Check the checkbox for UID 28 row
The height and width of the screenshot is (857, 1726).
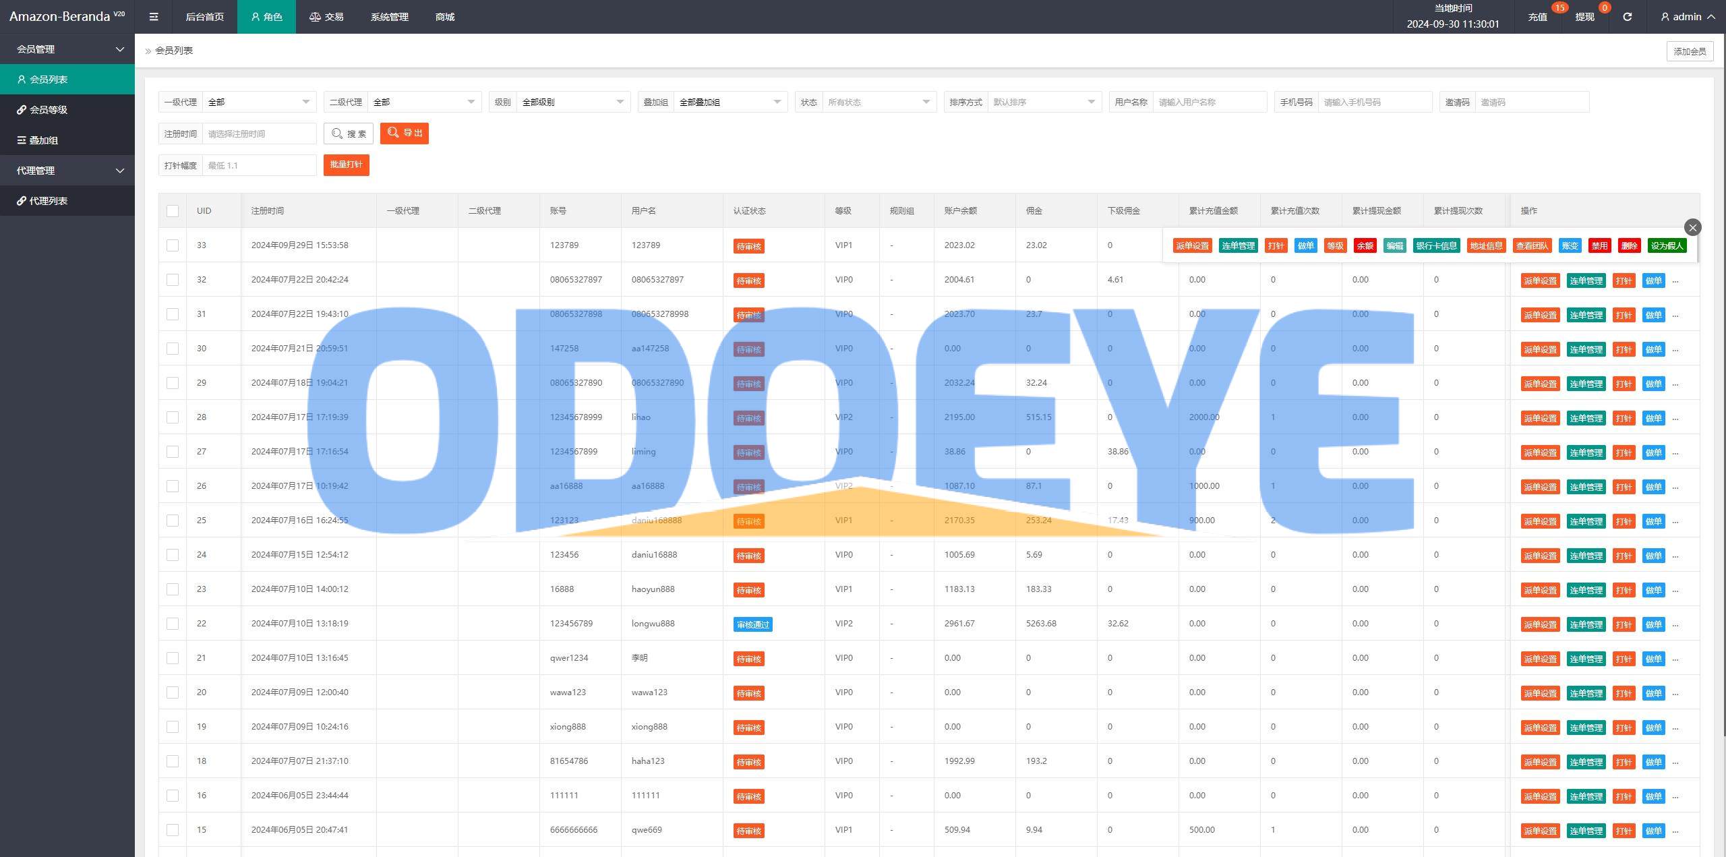point(173,417)
